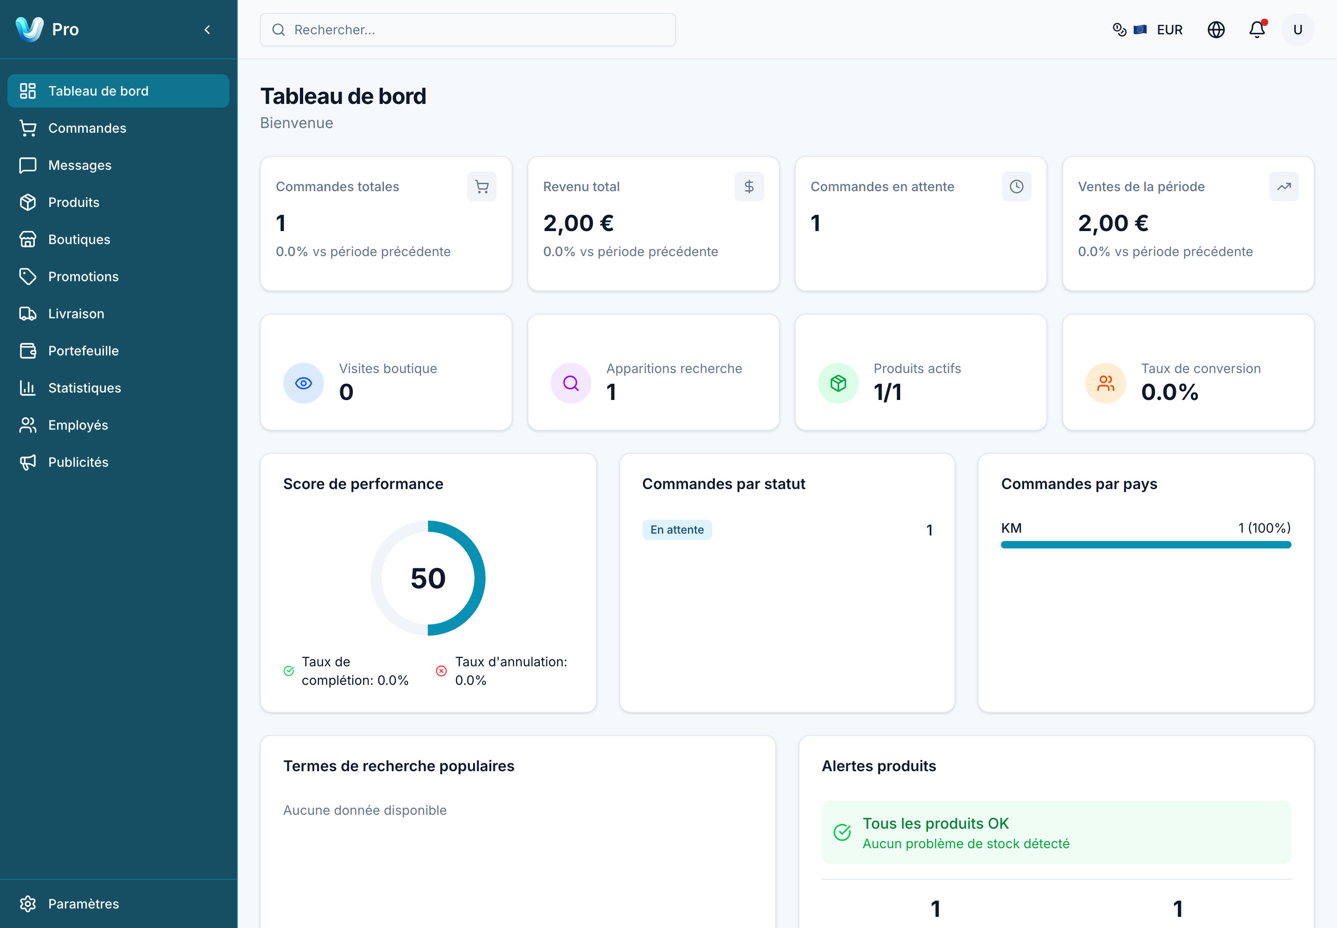Open the EUR currency selector
The width and height of the screenshot is (1337, 928).
point(1147,30)
